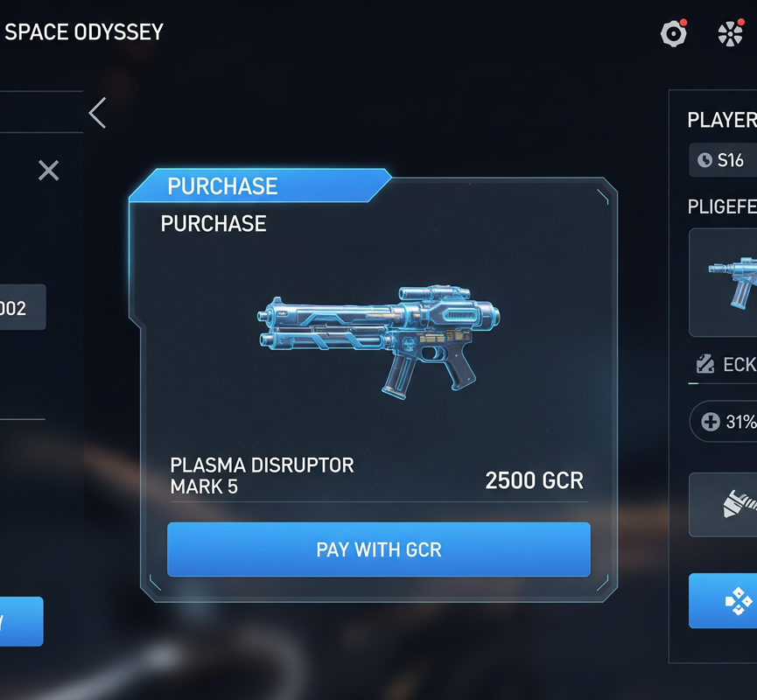757x700 pixels.
Task: Select the PLAYER panel heading
Action: (x=722, y=120)
